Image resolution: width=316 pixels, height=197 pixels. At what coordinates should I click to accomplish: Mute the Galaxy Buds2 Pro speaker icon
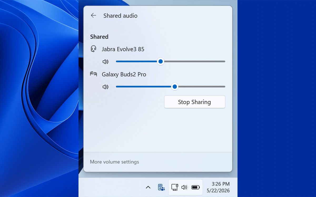(x=105, y=87)
